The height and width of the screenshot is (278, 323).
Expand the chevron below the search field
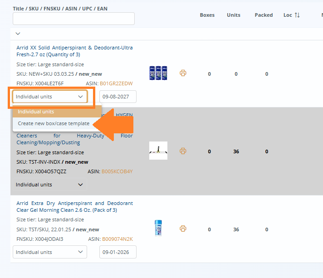click(18, 34)
